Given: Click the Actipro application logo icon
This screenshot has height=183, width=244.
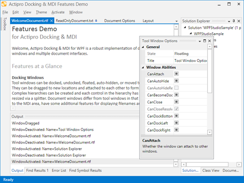Looking at the screenshot, I should [4, 4].
